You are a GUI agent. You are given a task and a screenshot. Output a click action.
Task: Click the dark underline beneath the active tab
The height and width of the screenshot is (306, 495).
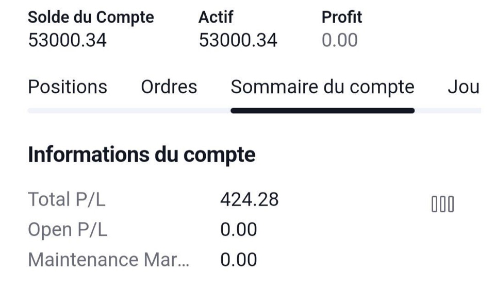[322, 111]
